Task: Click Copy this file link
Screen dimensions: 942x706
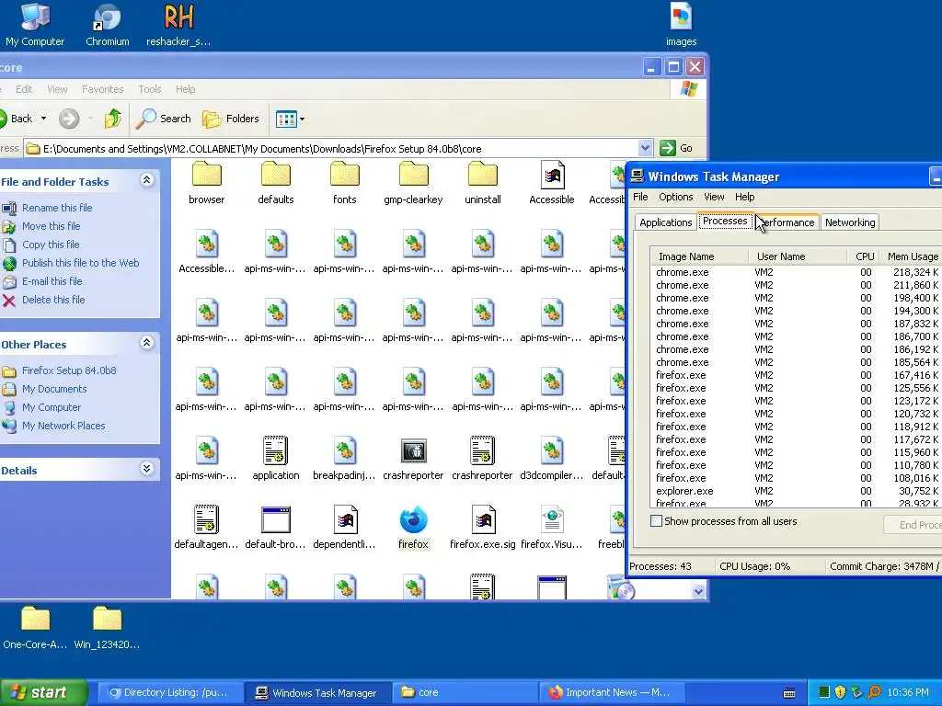Action: pos(51,245)
